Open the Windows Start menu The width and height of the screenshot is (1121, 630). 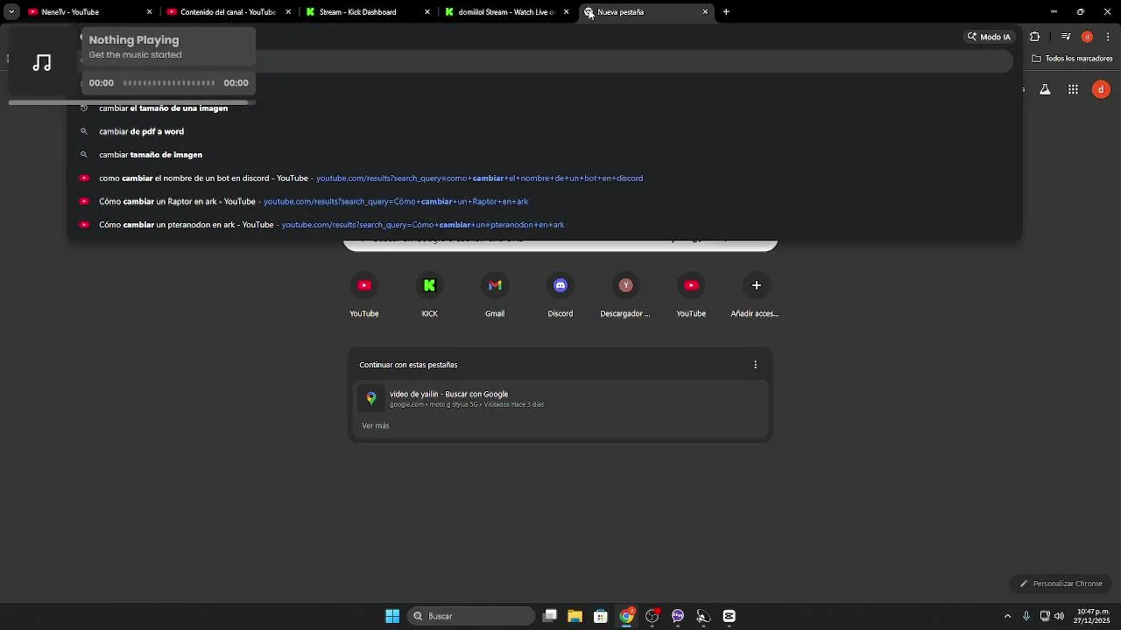pos(392,616)
